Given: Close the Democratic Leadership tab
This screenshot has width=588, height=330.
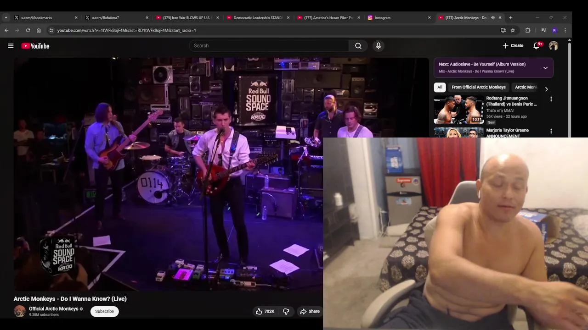Looking at the screenshot, I should coord(288,18).
